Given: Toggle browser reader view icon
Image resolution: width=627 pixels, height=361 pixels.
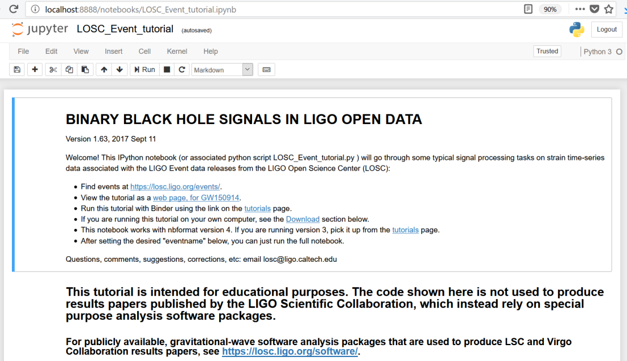Looking at the screenshot, I should pyautogui.click(x=528, y=9).
